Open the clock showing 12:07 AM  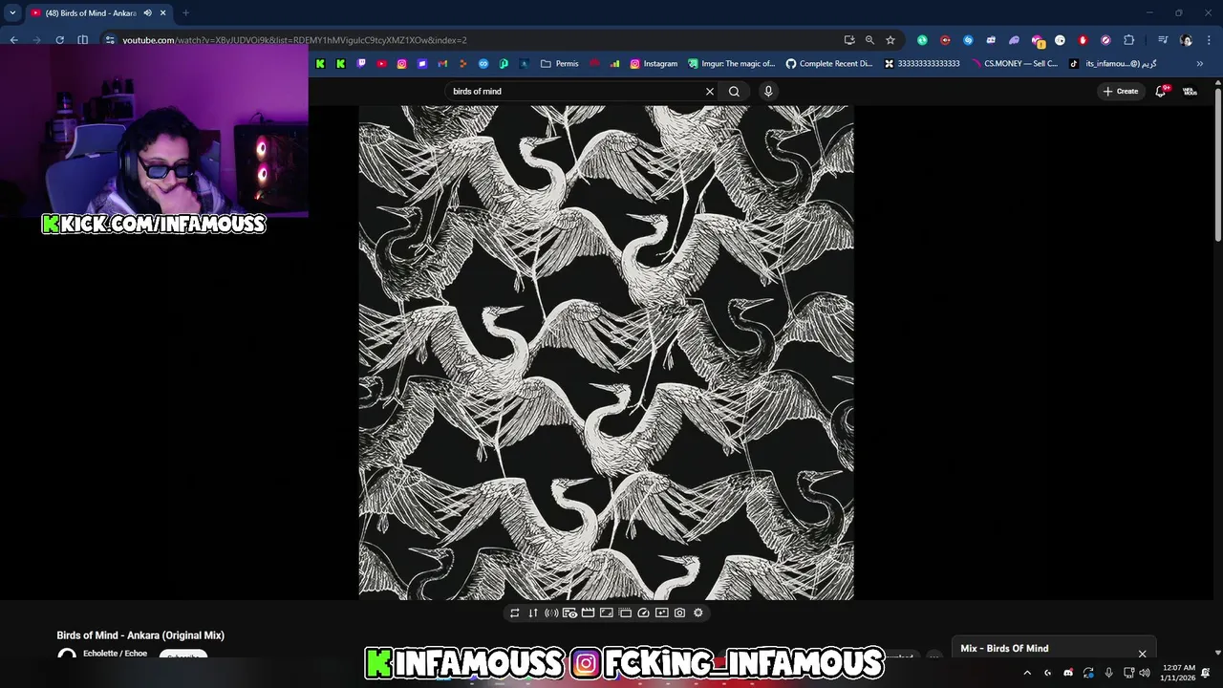coord(1176,673)
